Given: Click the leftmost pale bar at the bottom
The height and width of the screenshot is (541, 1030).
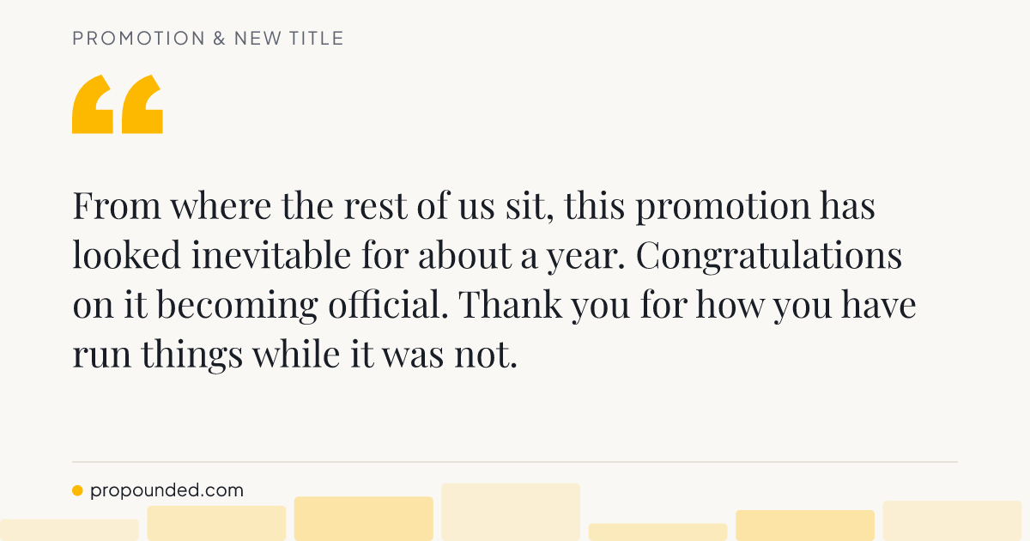Looking at the screenshot, I should (70, 530).
